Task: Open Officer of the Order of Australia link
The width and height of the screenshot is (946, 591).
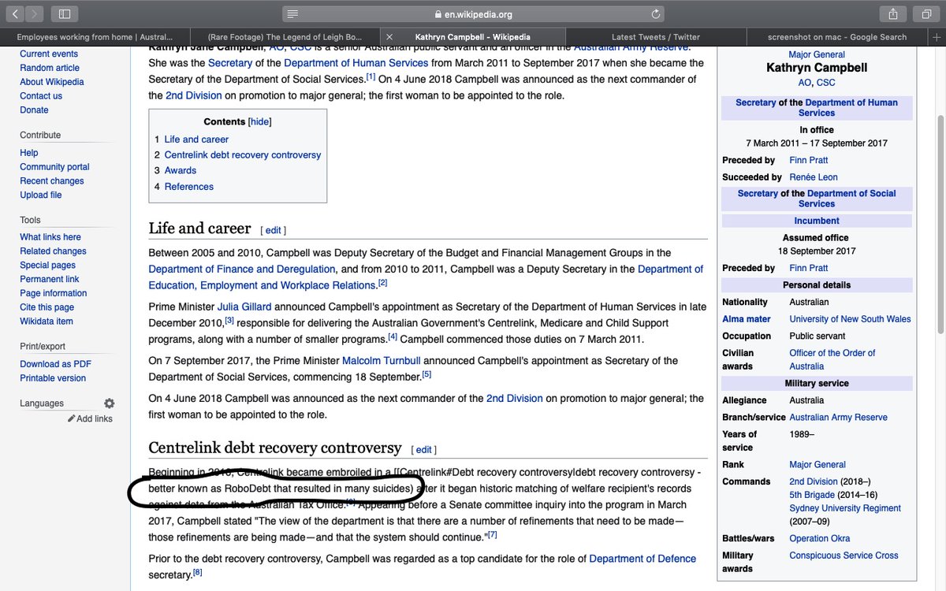Action: point(832,360)
